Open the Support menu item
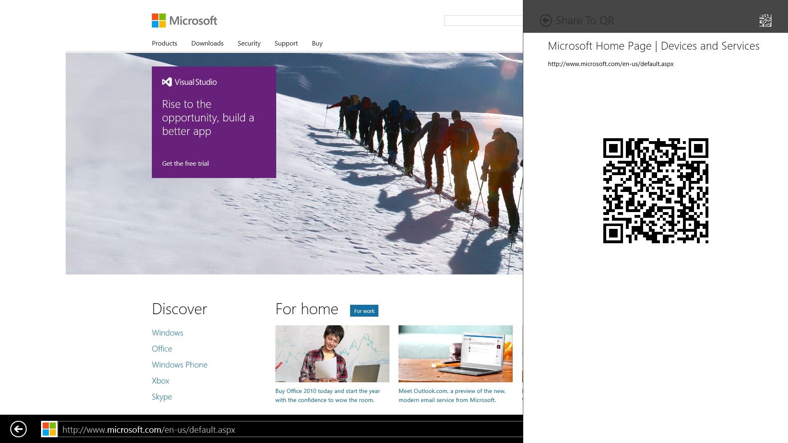Screen dimensions: 788x443 point(286,43)
